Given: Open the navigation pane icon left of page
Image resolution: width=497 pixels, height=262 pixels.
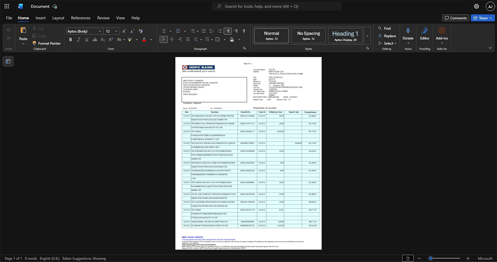Looking at the screenshot, I should tap(8, 61).
